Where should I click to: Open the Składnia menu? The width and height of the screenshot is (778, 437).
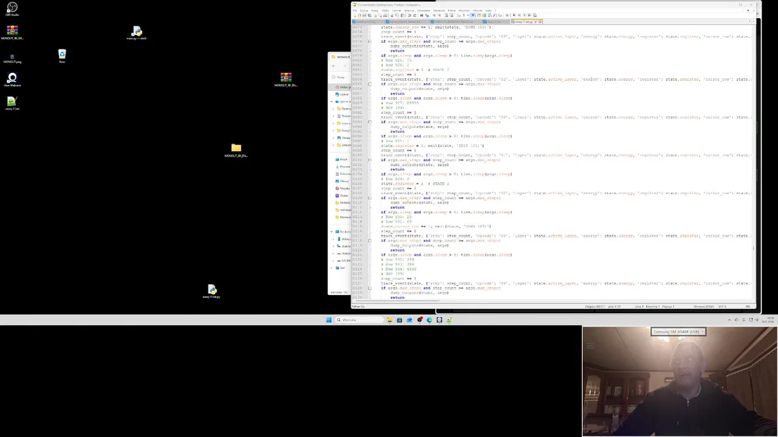[409, 10]
